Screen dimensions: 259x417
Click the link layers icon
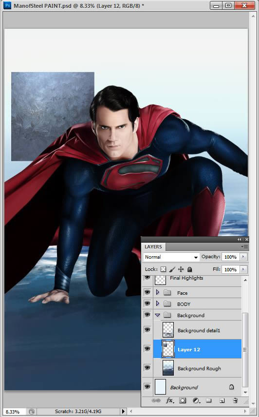(156, 400)
